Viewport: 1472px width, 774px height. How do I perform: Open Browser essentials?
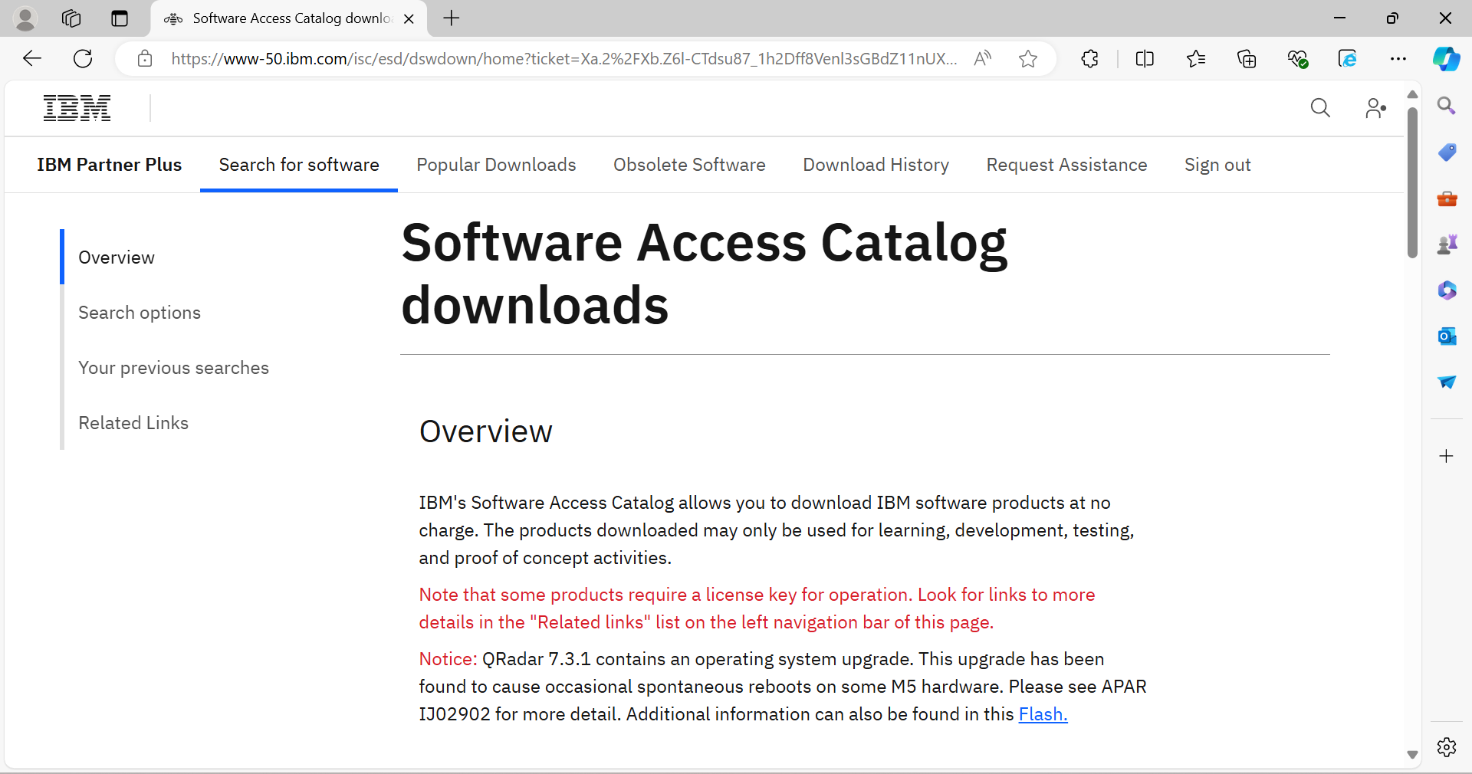pyautogui.click(x=1297, y=58)
